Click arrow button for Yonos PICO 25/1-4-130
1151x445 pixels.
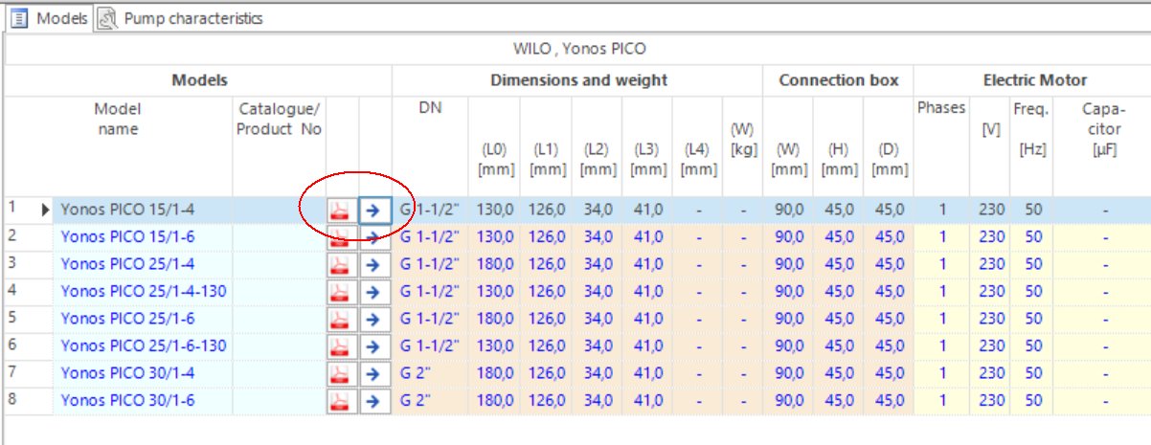(x=374, y=292)
